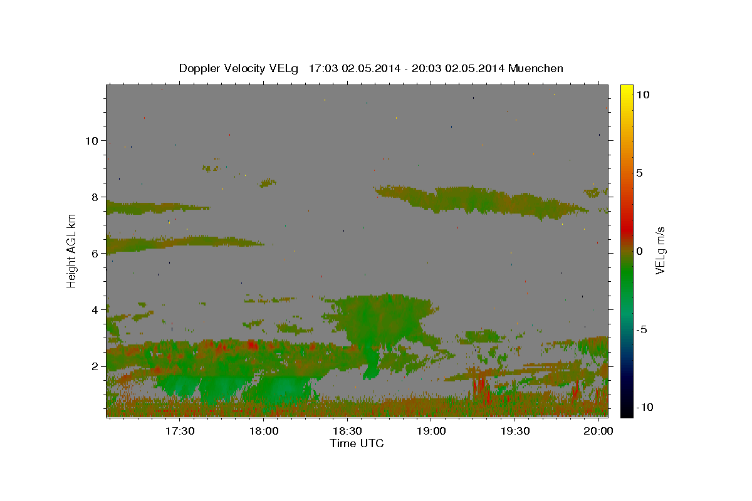This screenshot has height=501, width=752.
Task: Click the 18:00 time tick label
Action: click(x=263, y=431)
